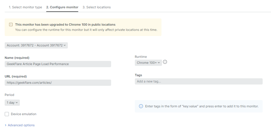Go to 3. Select locations tab

click(97, 7)
